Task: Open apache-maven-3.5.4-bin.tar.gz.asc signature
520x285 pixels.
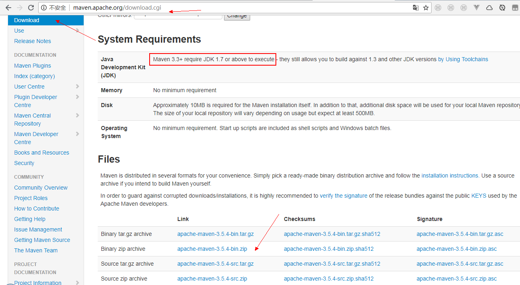Action: pyautogui.click(x=460, y=234)
